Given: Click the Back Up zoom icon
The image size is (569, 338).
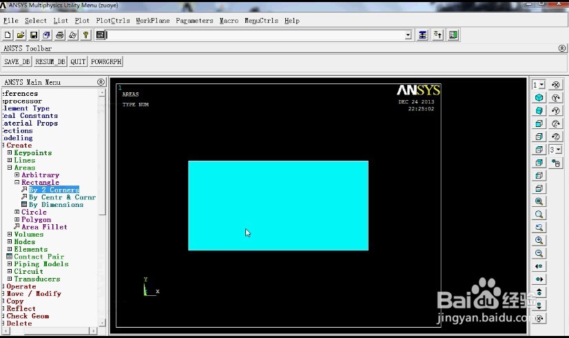Looking at the screenshot, I should point(539,228).
